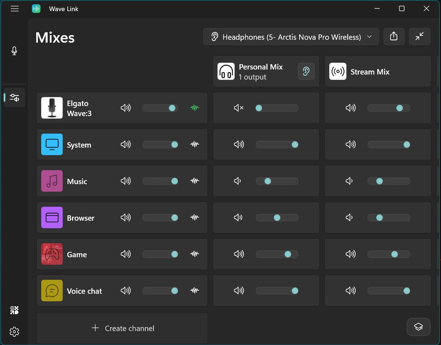Mute Game channel master volume
441x345 pixels.
[x=126, y=254]
